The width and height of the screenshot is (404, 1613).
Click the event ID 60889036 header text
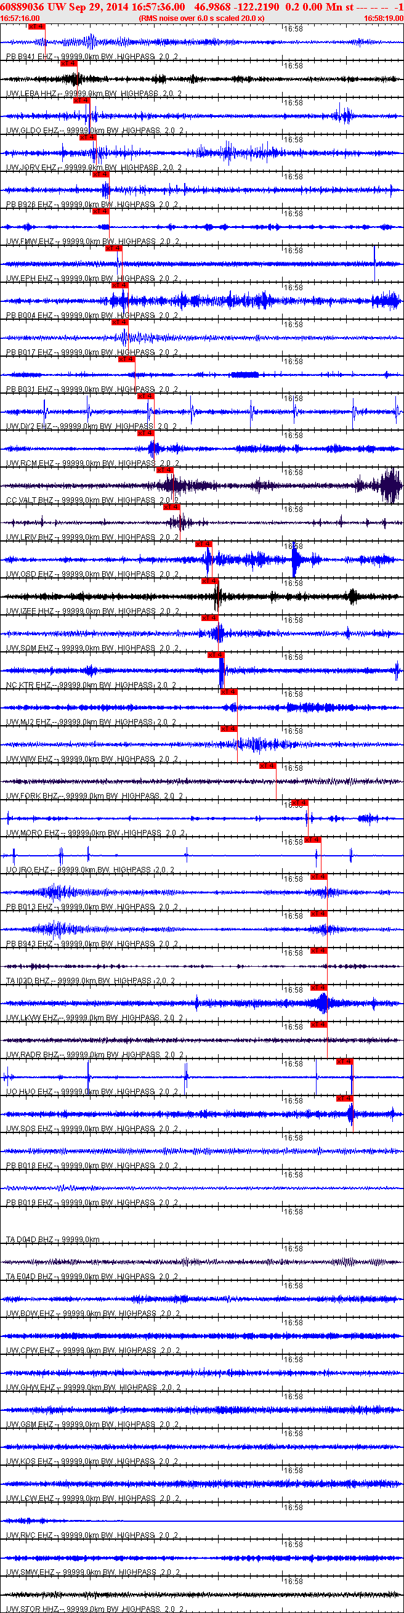tap(23, 7)
